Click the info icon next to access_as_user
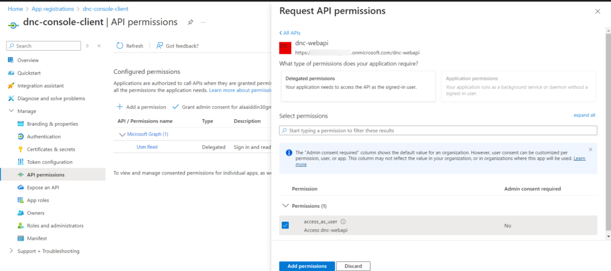 point(343,222)
